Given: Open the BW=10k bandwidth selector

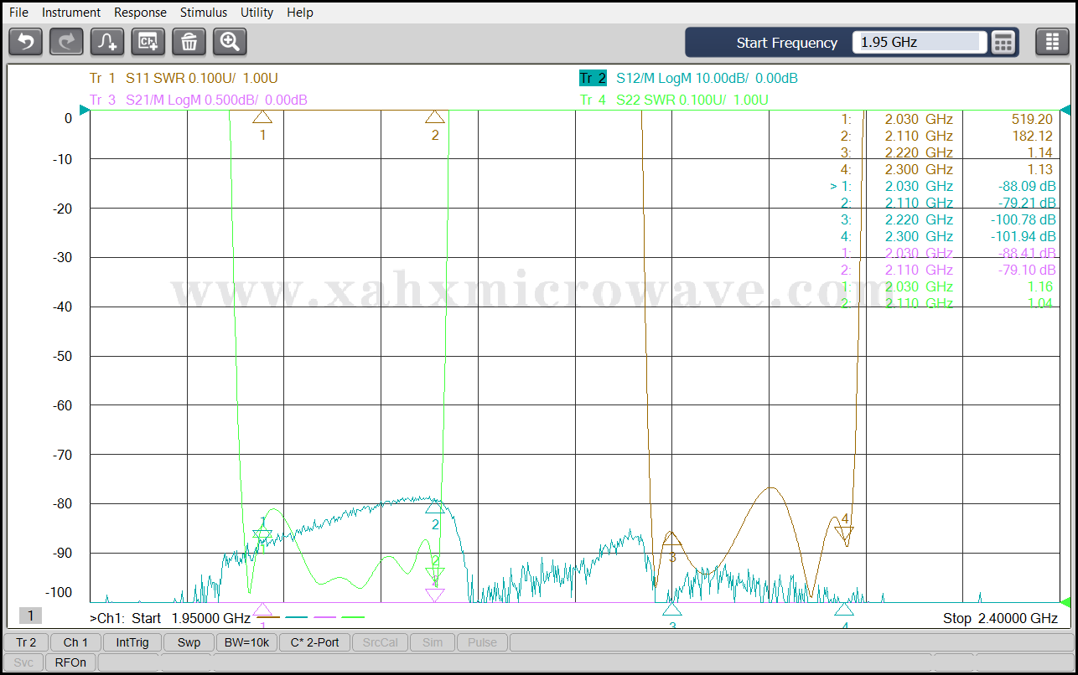Looking at the screenshot, I should coord(246,642).
